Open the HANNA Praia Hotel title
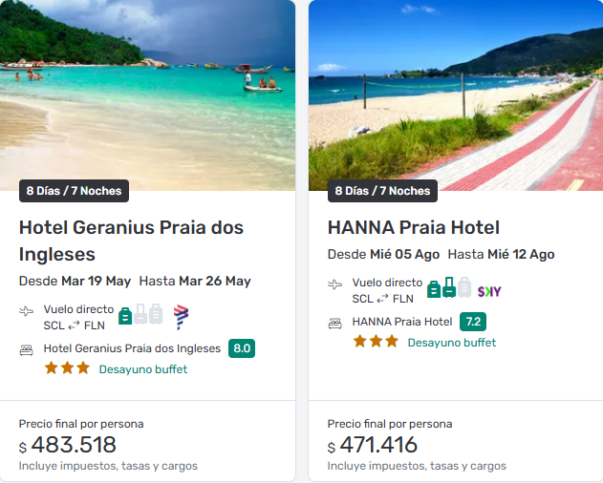The width and height of the screenshot is (603, 483). pyautogui.click(x=414, y=227)
